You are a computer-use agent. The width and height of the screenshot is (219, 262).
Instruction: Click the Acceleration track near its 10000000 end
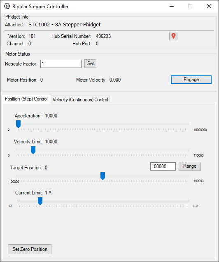tap(186, 124)
